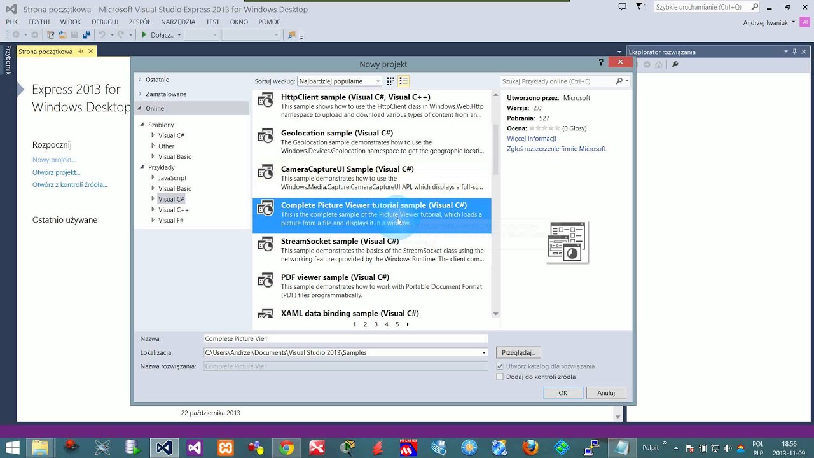Open XAMPP icon in taskbar

pyautogui.click(x=225, y=448)
